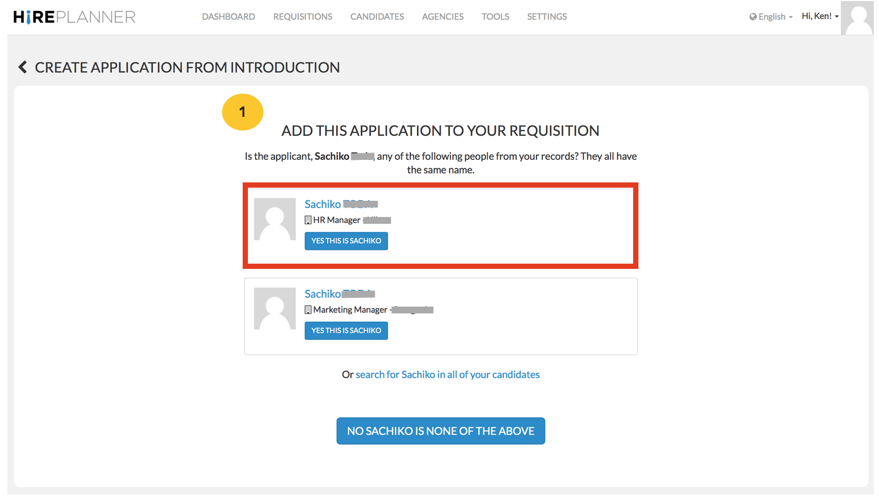Click the globe icon next to English
The image size is (879, 499).
(x=753, y=17)
